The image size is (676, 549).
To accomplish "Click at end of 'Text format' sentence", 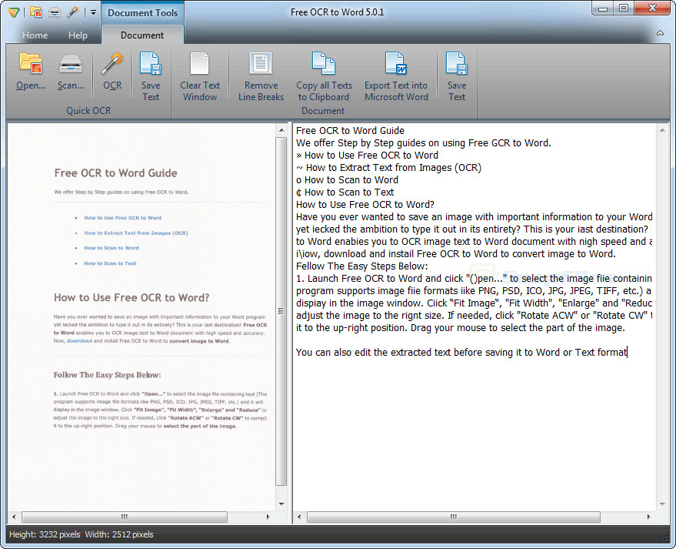I will [x=628, y=353].
